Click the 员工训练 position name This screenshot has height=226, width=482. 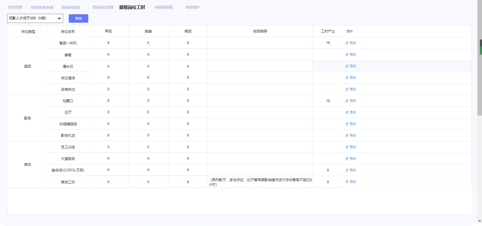(x=68, y=147)
